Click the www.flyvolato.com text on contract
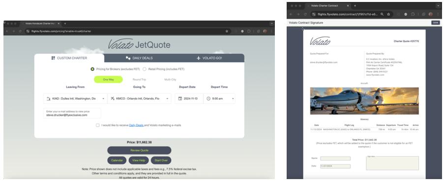The image size is (444, 183). 375,75
